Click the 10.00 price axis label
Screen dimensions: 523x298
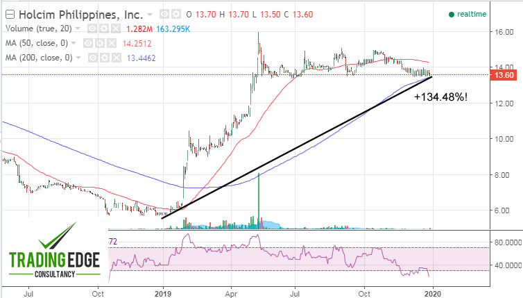tap(504, 139)
